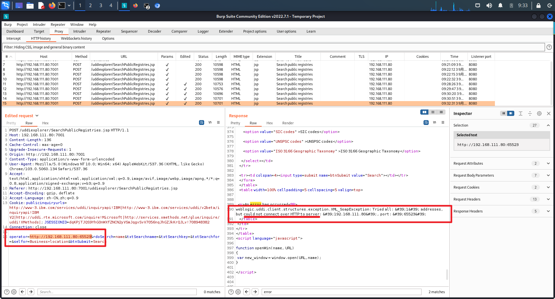This screenshot has height=299, width=555.
Task: Open request panel hamburger options menu
Action: pyautogui.click(x=218, y=123)
